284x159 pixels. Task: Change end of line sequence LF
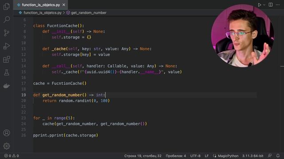click(207, 156)
